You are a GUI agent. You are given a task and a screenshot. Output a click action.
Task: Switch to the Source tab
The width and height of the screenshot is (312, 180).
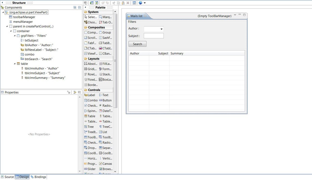[x=7, y=177]
